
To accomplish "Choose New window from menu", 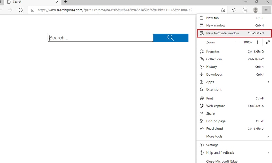I will click(x=234, y=25).
